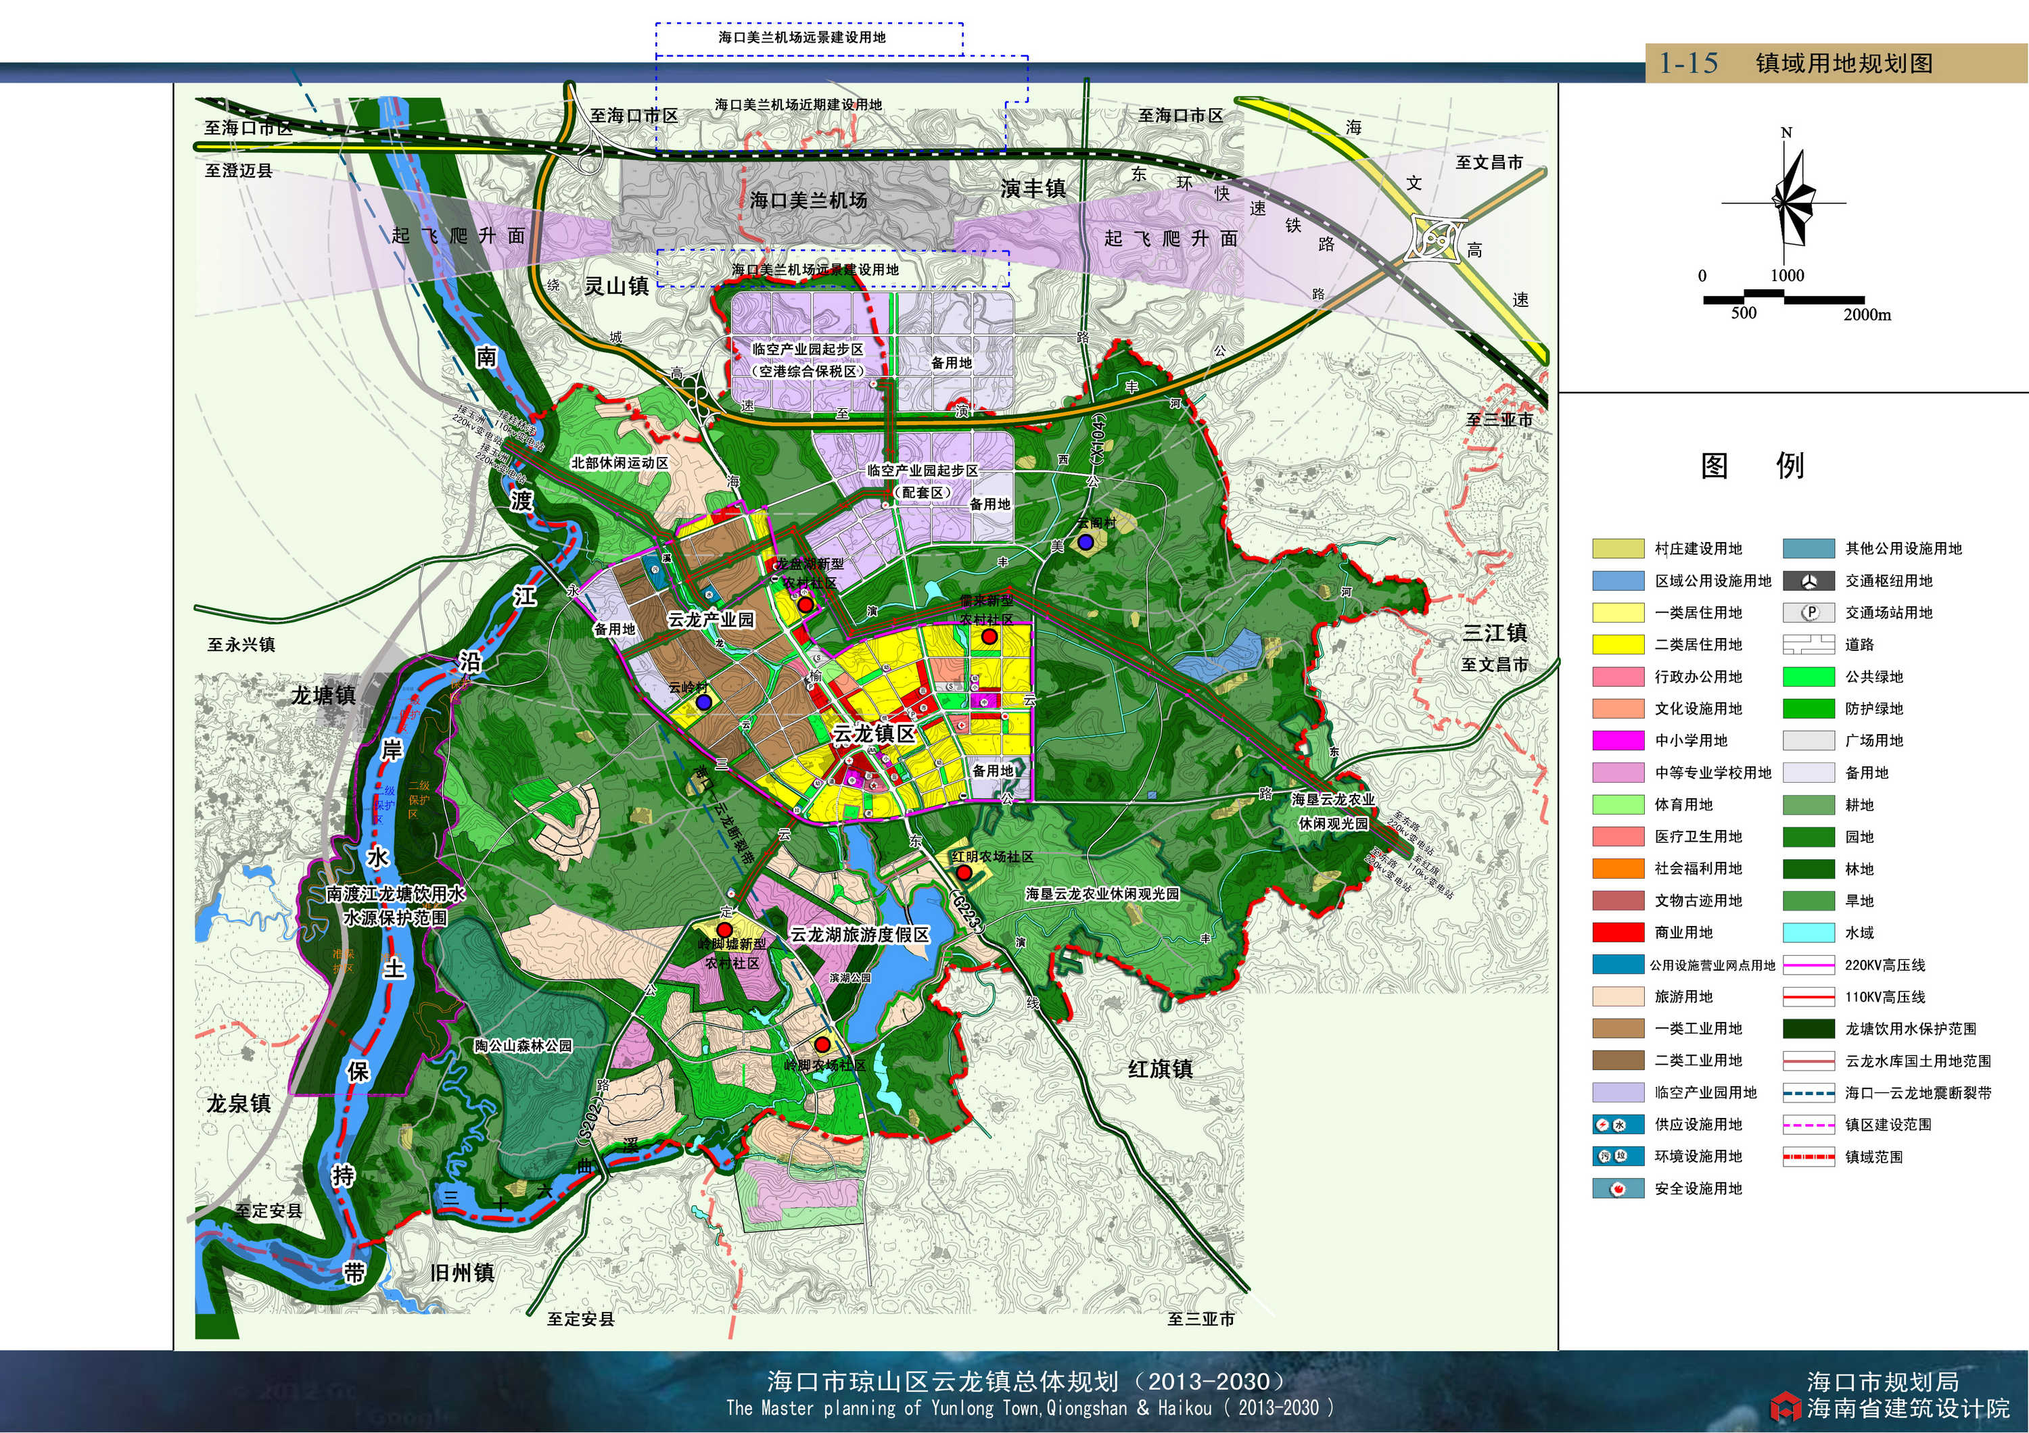
Task: Click the 云龙水库国土用地范围 line sample
Action: point(1808,1061)
